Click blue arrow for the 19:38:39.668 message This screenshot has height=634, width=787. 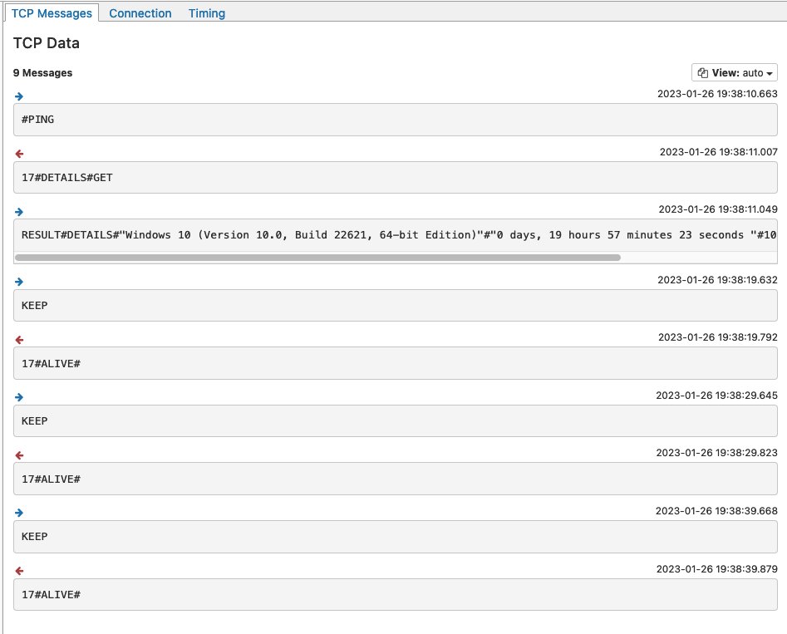click(x=19, y=513)
